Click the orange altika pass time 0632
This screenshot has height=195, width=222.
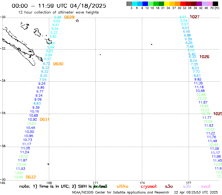click(x=31, y=177)
